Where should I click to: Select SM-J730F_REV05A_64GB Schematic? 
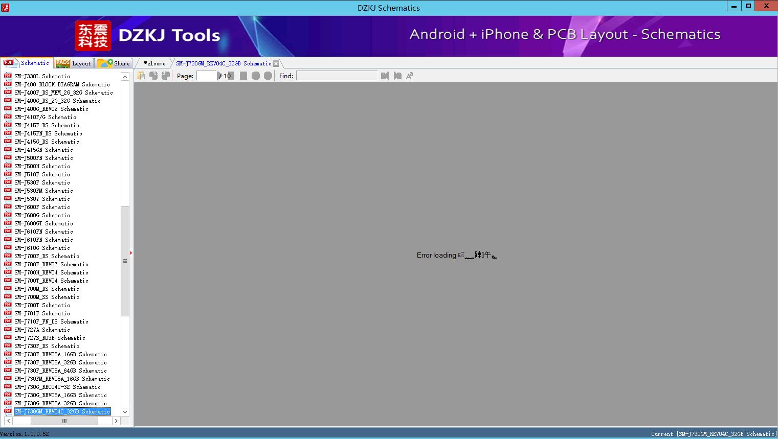pos(61,371)
